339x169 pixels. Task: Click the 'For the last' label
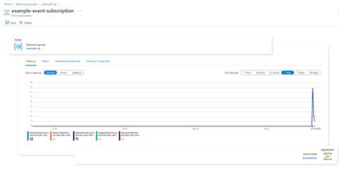(232, 73)
